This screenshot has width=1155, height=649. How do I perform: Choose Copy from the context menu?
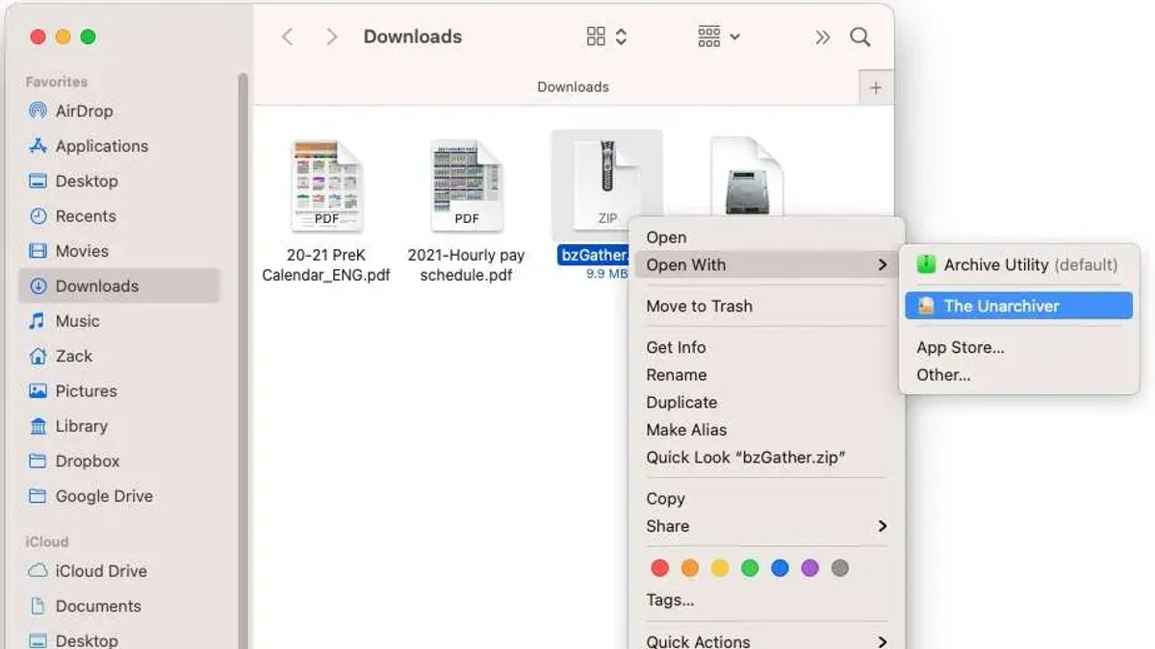[x=766, y=498]
